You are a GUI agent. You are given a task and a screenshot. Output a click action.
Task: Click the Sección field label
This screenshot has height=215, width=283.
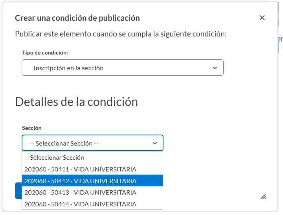pyautogui.click(x=31, y=128)
